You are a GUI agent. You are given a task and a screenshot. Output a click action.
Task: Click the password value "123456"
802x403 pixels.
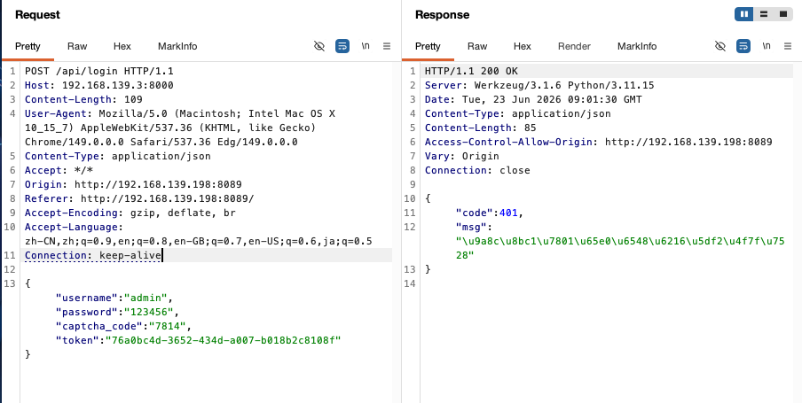pos(149,312)
